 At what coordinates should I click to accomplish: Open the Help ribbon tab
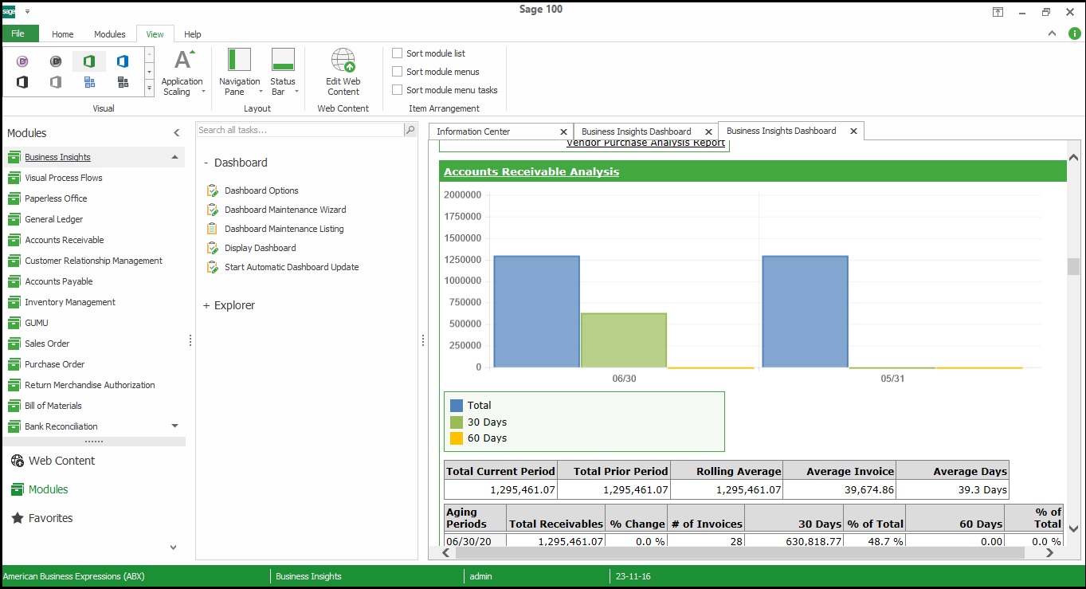click(x=193, y=34)
